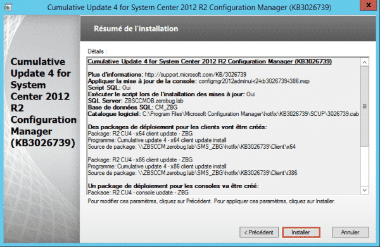380x247 pixels.
Task: Click the details scrollbar up arrow
Action: click(365, 62)
